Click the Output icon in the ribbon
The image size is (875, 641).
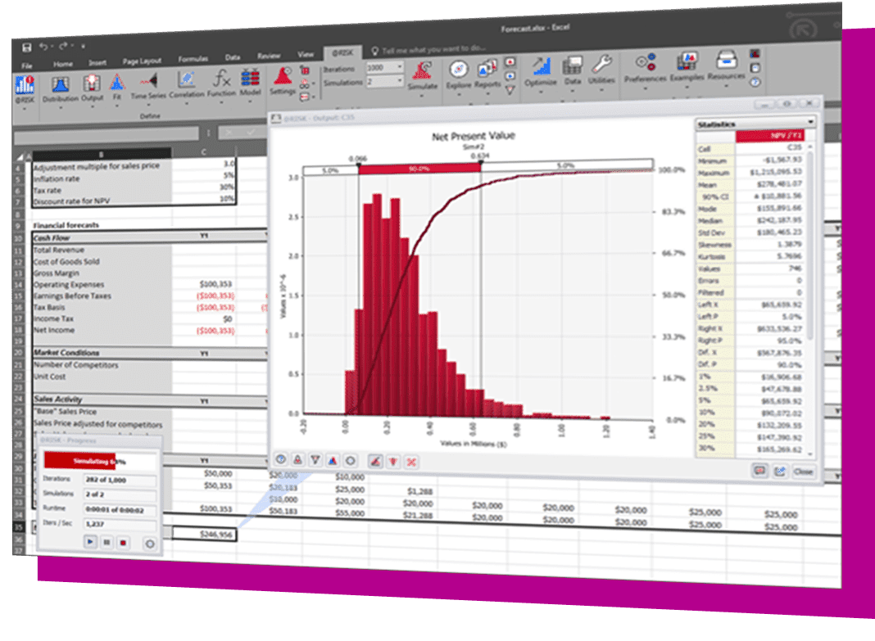(x=91, y=87)
